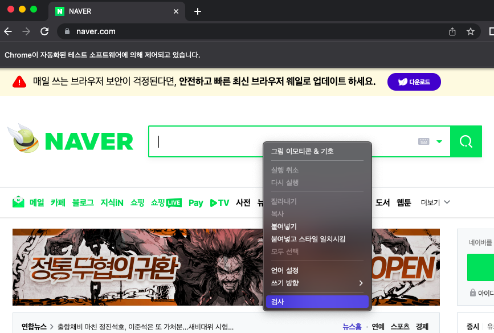Select 검사 in context menu
Viewport: 494px width, 333px height.
pos(317,302)
